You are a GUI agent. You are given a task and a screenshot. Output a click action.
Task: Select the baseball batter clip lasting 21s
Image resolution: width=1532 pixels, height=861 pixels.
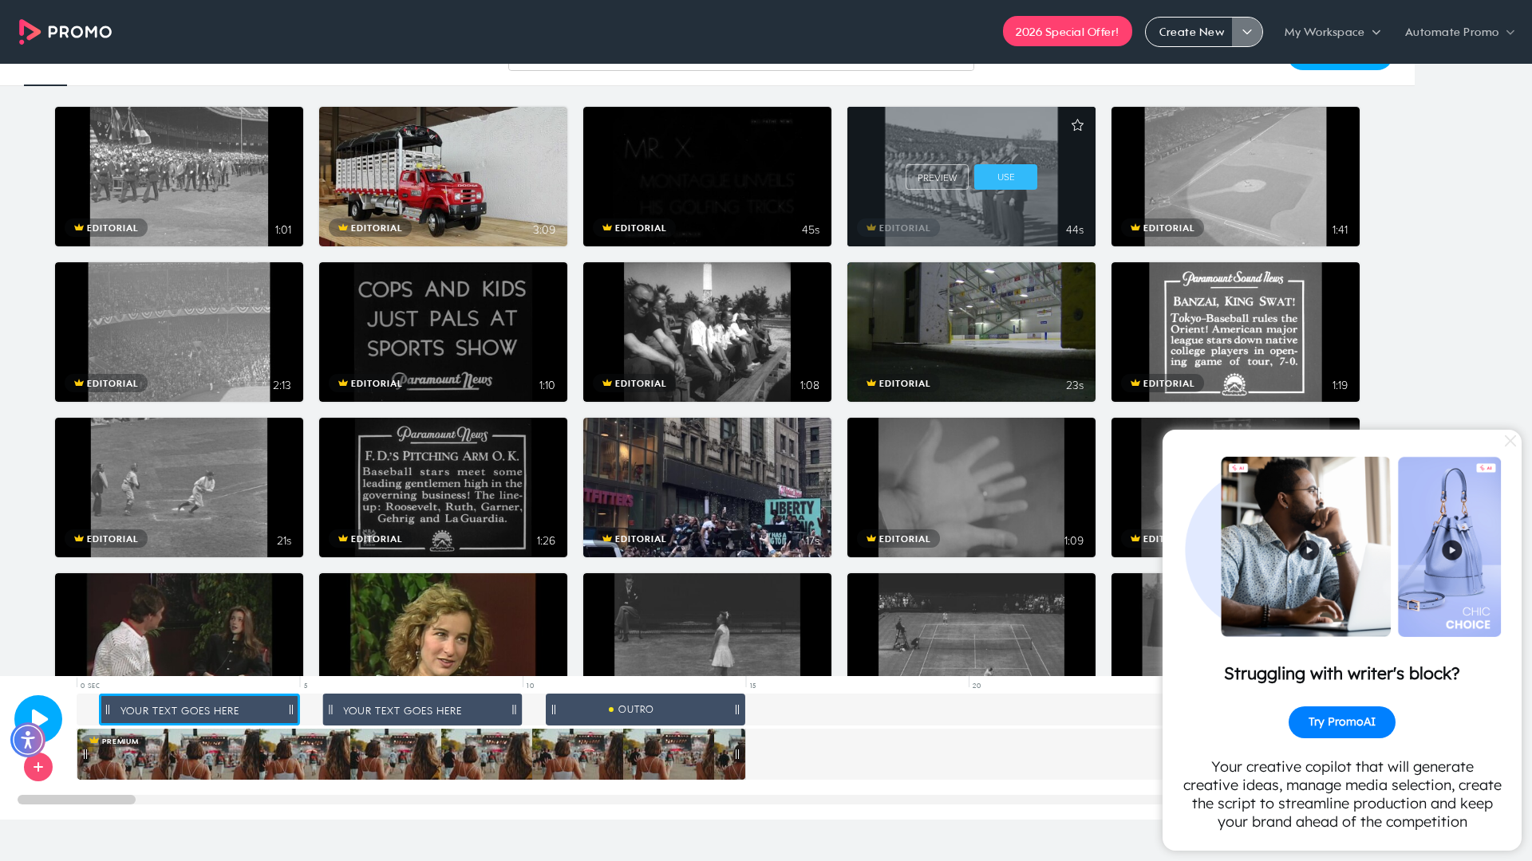pos(179,487)
